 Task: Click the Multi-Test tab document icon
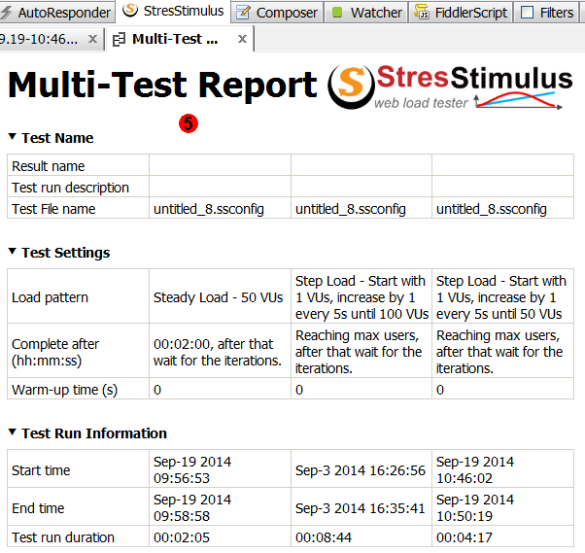(x=119, y=39)
